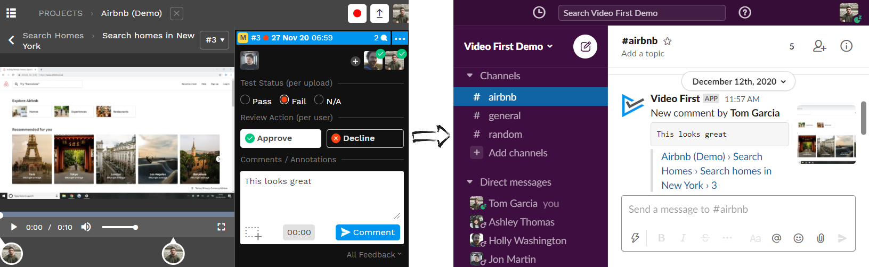Open the Slack message image thumbnail
This screenshot has width=869, height=267.
click(x=826, y=135)
